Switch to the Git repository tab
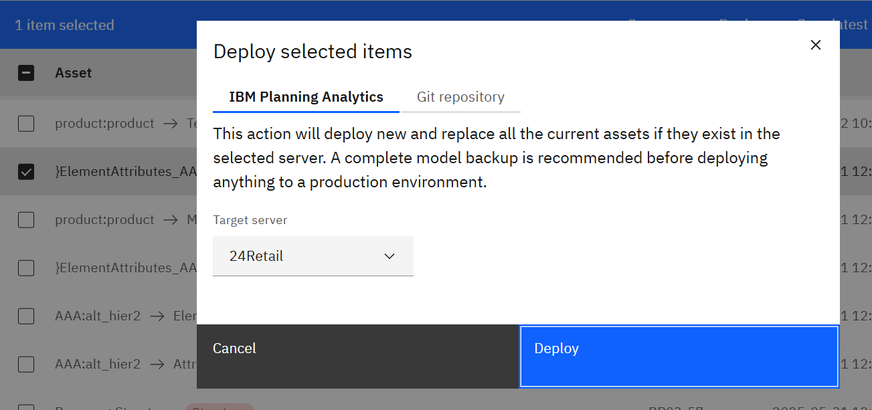872x410 pixels. pyautogui.click(x=460, y=96)
